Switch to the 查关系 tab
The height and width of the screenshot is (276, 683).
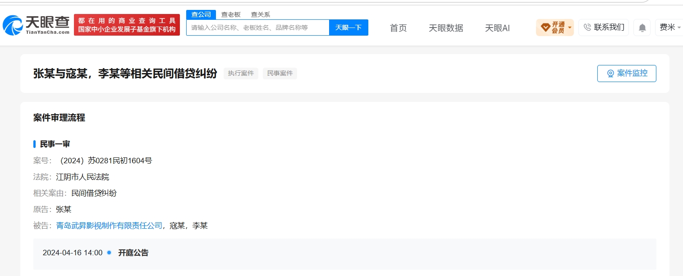click(261, 14)
